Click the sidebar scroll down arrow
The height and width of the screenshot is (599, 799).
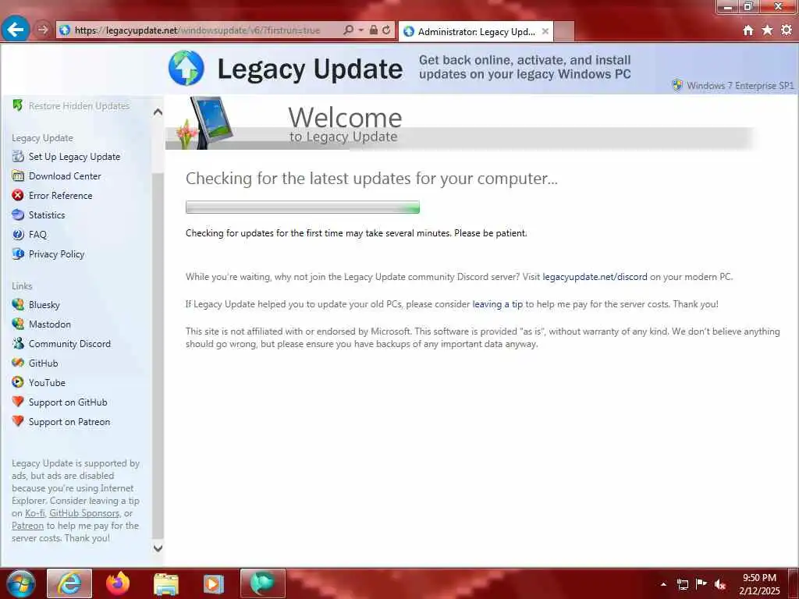158,548
